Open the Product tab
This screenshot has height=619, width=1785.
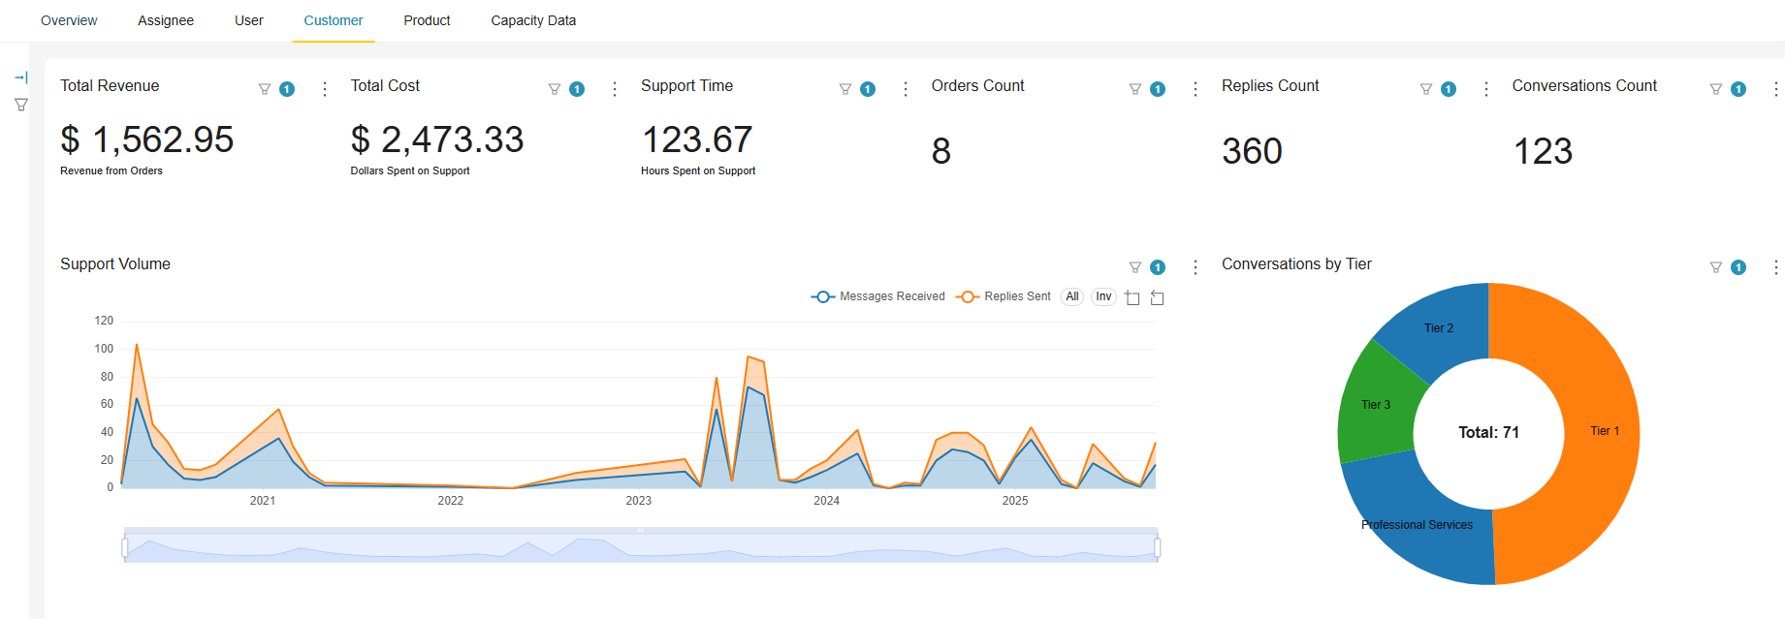coord(427,20)
